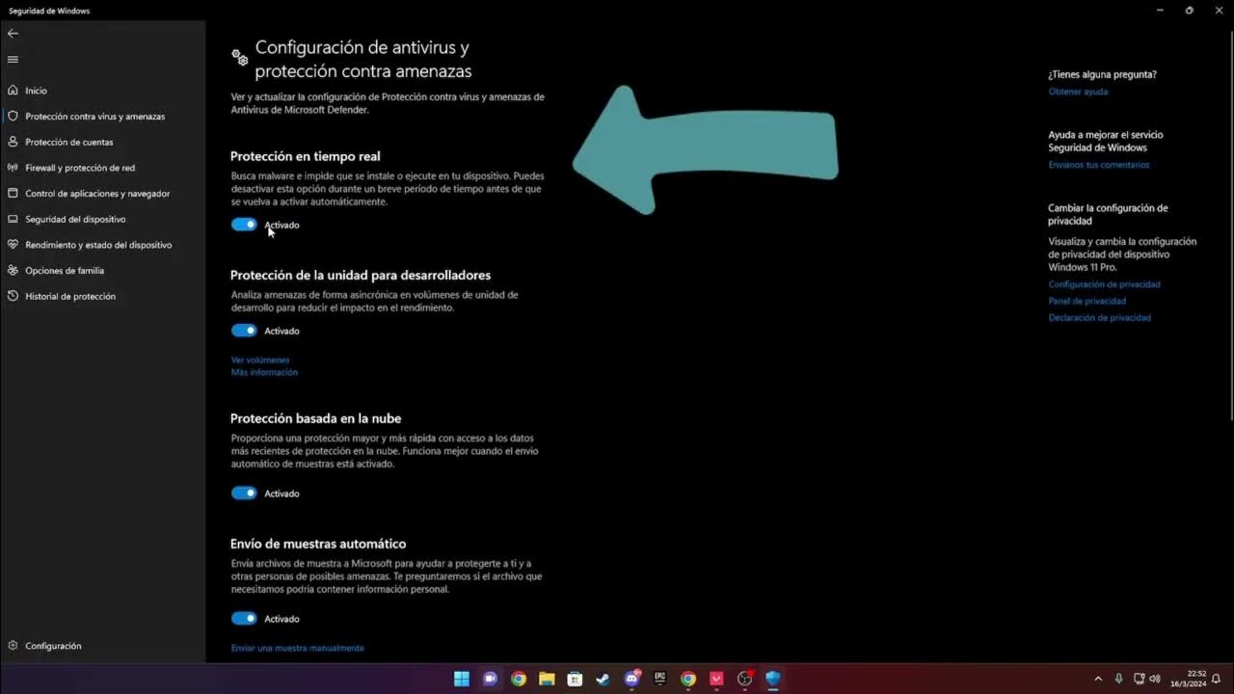Click the Más información link
The height and width of the screenshot is (694, 1234).
pyautogui.click(x=264, y=372)
